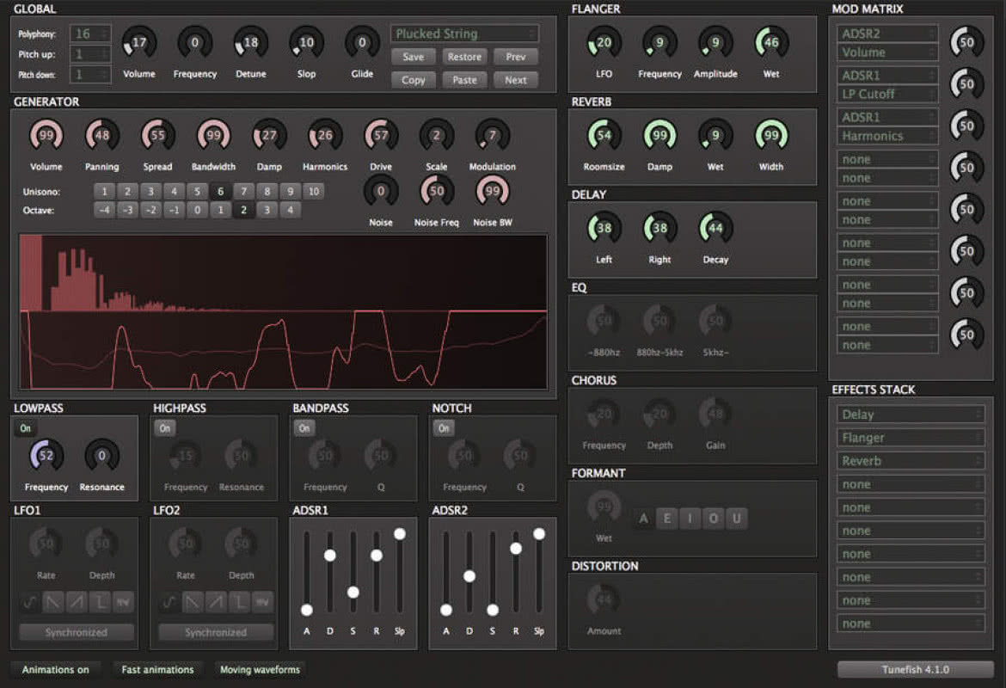Click the Save preset button
Viewport: 1006px width, 688px height.
(x=414, y=57)
